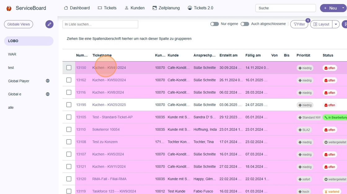Image resolution: width=347 pixels, height=194 pixels.
Task: Check the box for ticket 13162
Action: coord(69,80)
